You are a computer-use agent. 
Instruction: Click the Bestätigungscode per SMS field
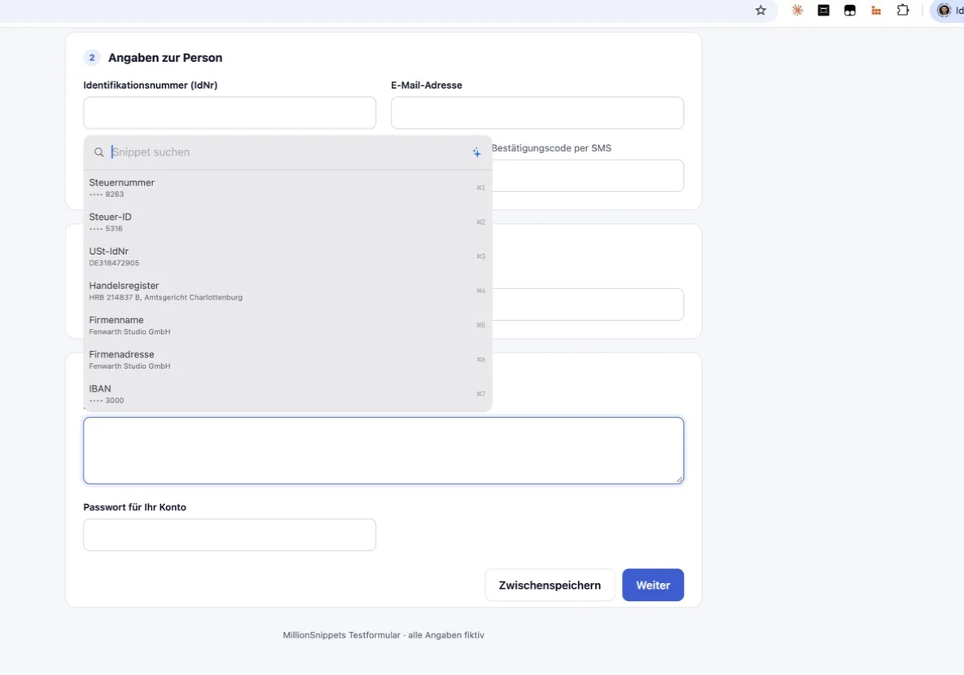tap(588, 176)
